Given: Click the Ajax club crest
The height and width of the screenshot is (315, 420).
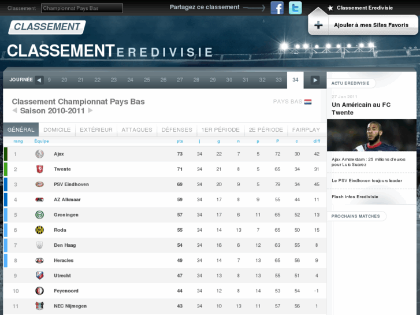Looking at the screenshot, I should [x=39, y=154].
